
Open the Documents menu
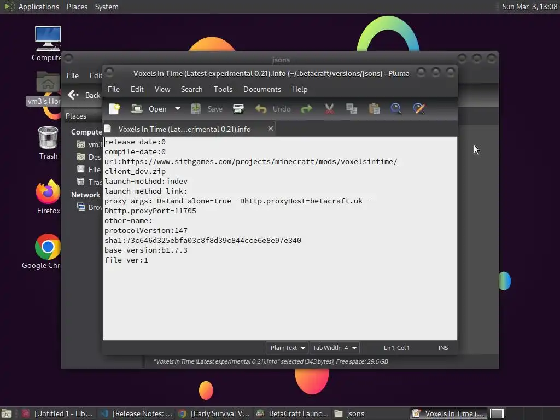(262, 89)
